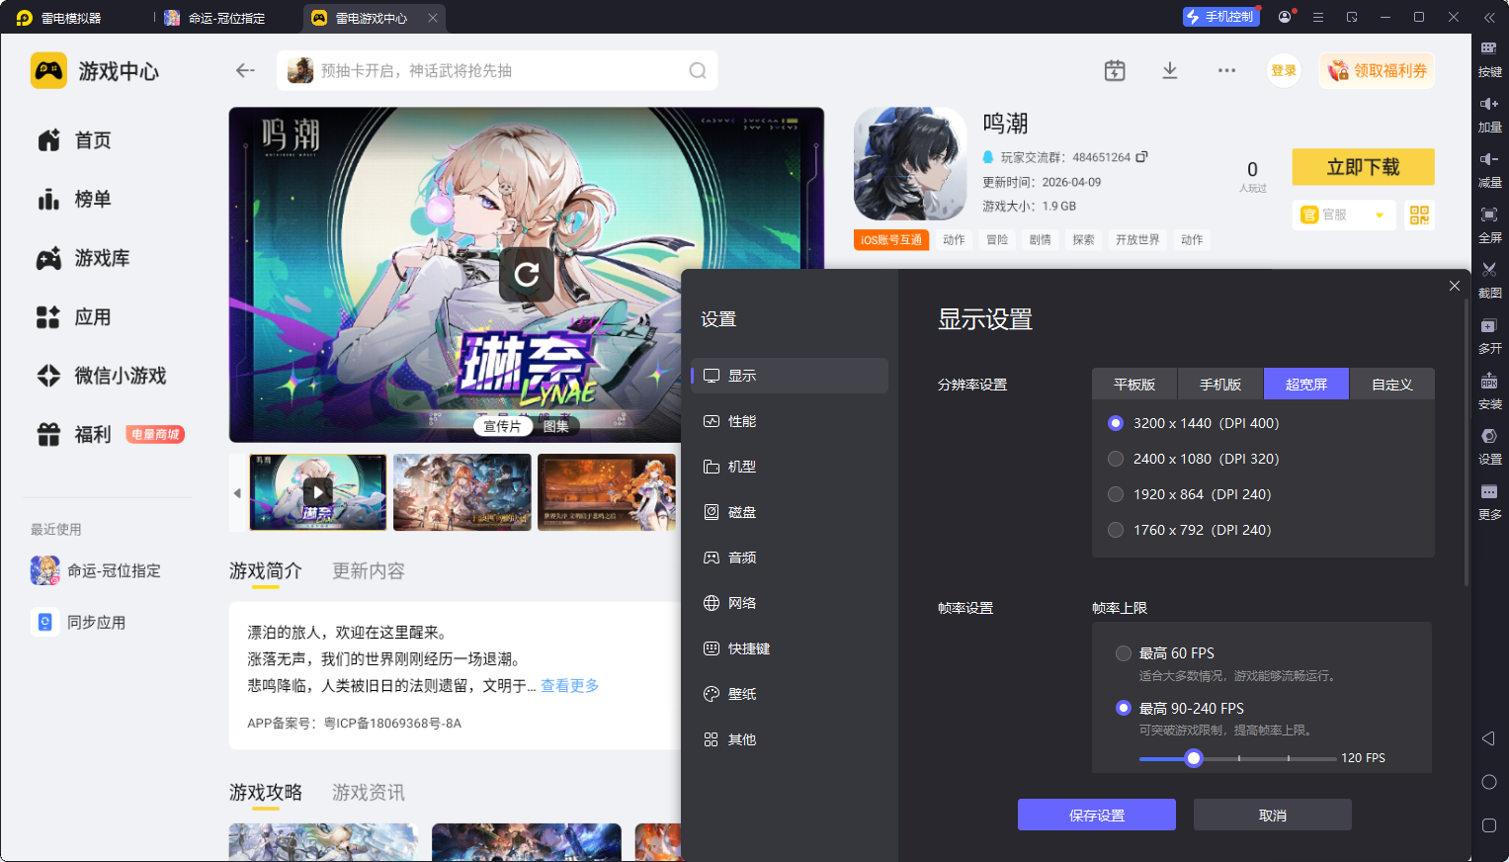Go back with the left arrow beside search
Viewport: 1509px width, 862px height.
point(245,70)
